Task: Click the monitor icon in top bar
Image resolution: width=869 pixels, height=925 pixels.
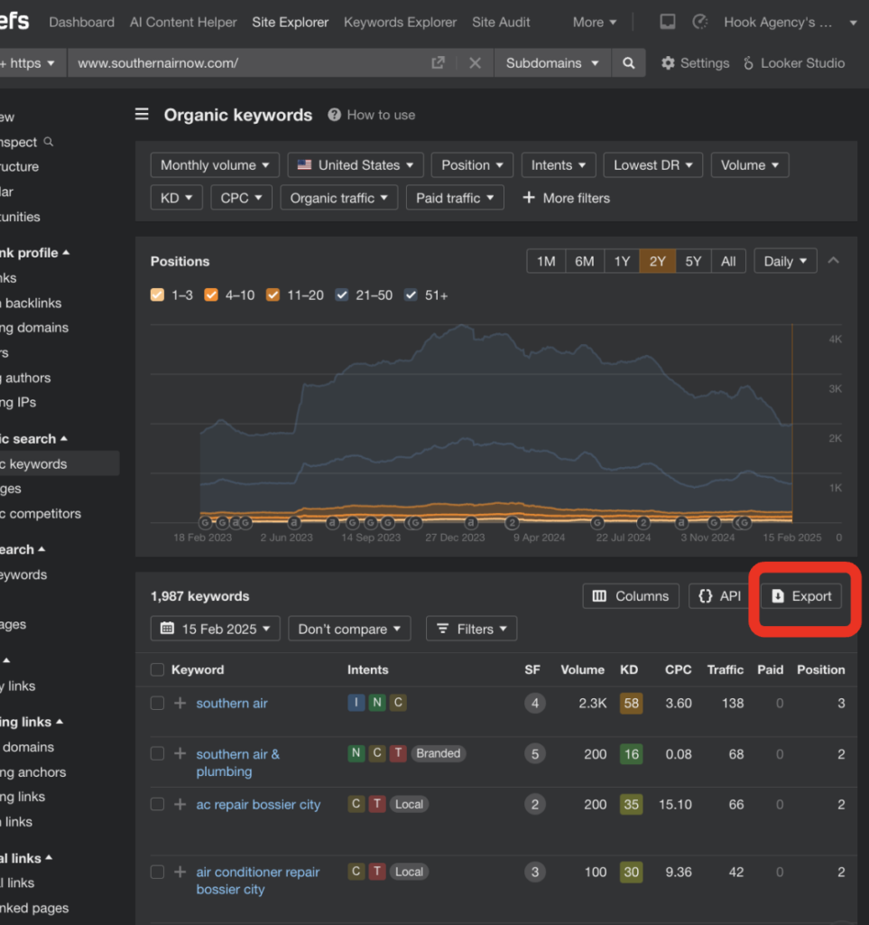Action: click(x=668, y=22)
